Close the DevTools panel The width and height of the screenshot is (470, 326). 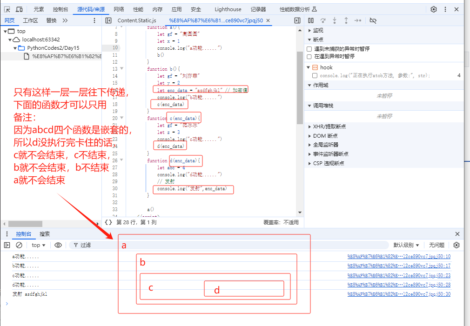click(x=457, y=9)
